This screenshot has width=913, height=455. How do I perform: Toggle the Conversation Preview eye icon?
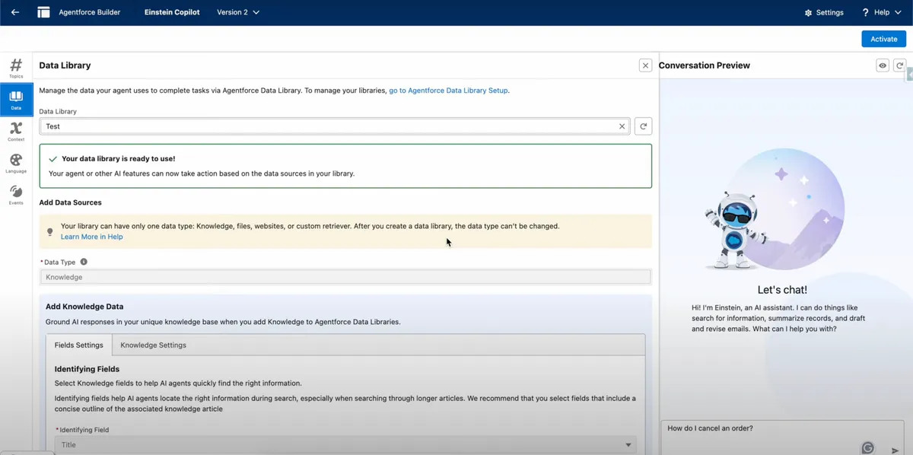click(883, 65)
